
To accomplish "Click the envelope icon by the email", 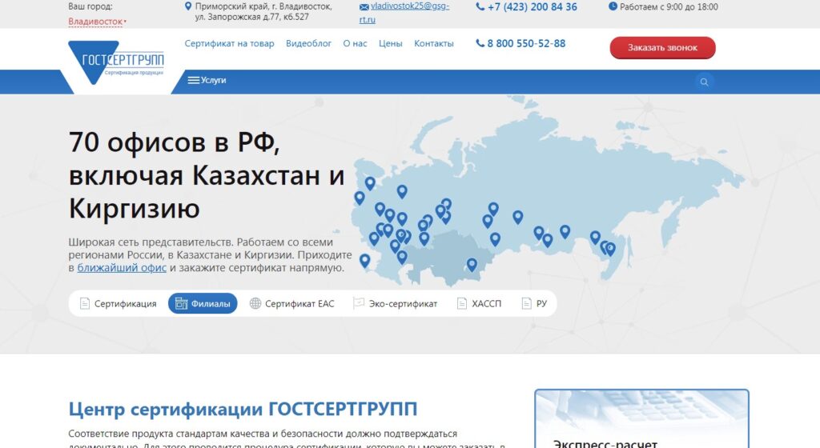I will pyautogui.click(x=364, y=7).
